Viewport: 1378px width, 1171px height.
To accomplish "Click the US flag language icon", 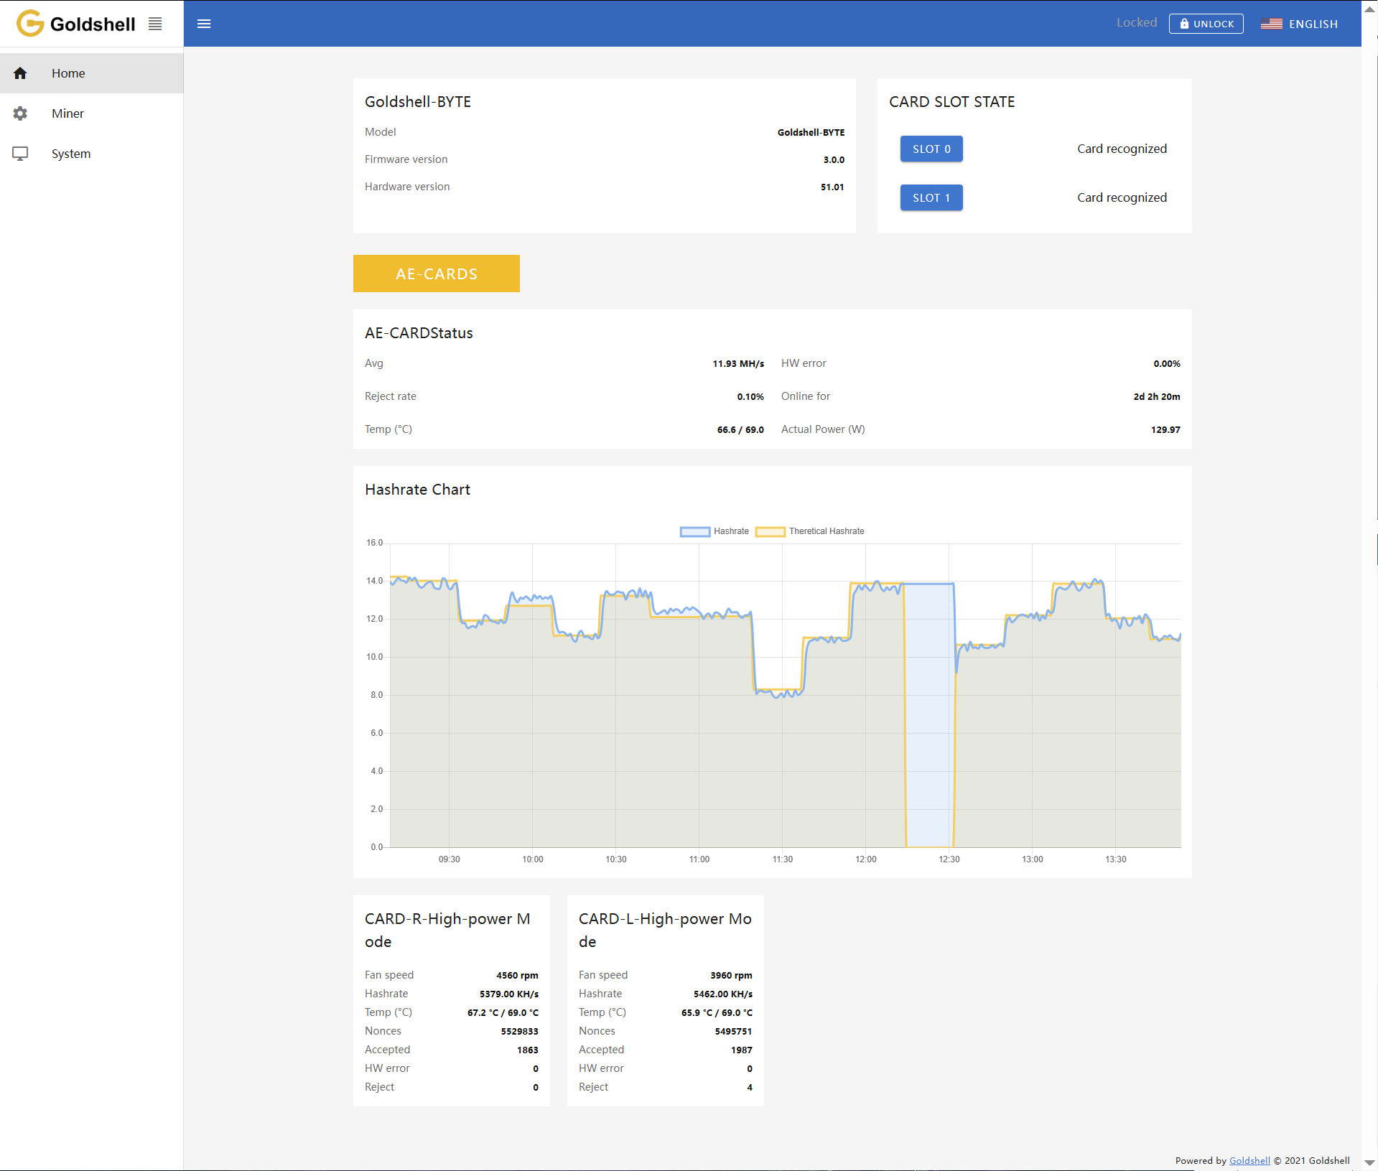I will pyautogui.click(x=1272, y=24).
